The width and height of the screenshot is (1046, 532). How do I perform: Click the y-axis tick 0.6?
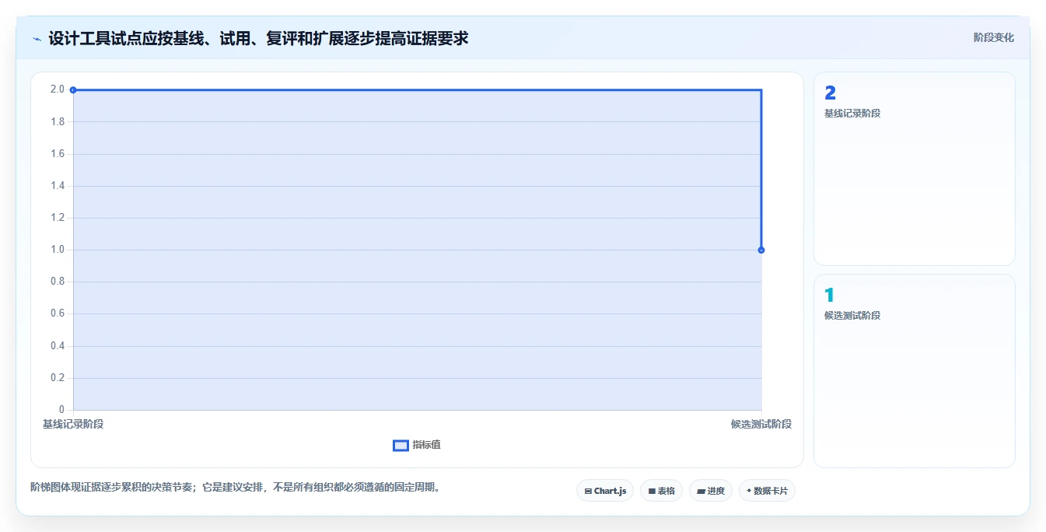[x=58, y=313]
